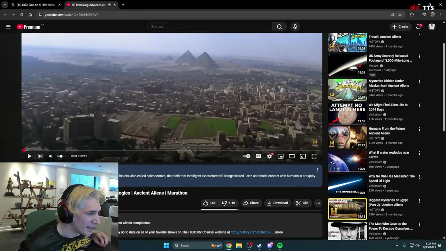Open a new browser tab

point(123,5)
